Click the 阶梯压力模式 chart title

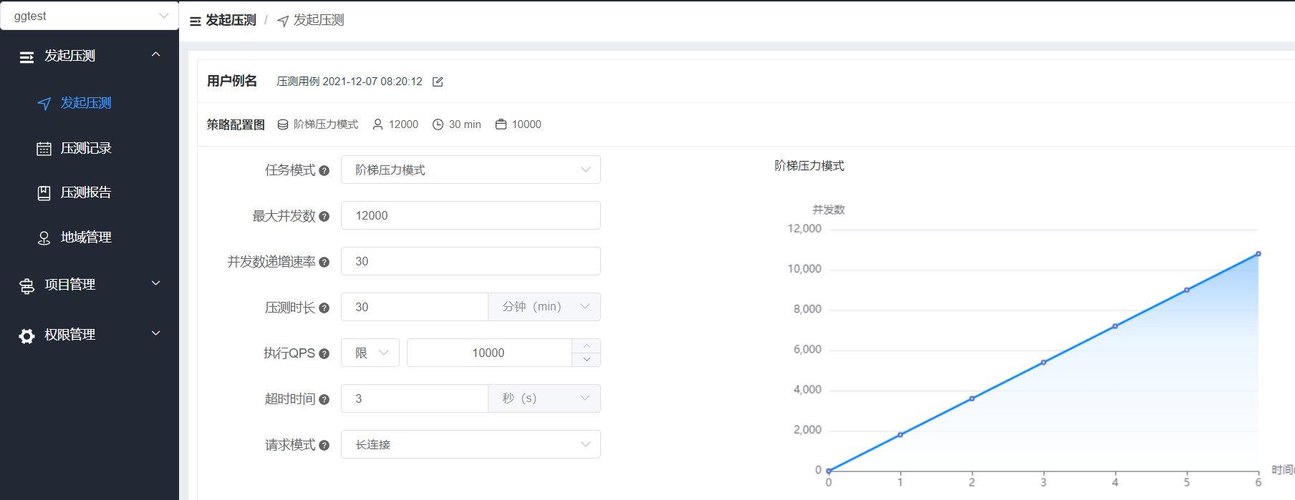809,166
